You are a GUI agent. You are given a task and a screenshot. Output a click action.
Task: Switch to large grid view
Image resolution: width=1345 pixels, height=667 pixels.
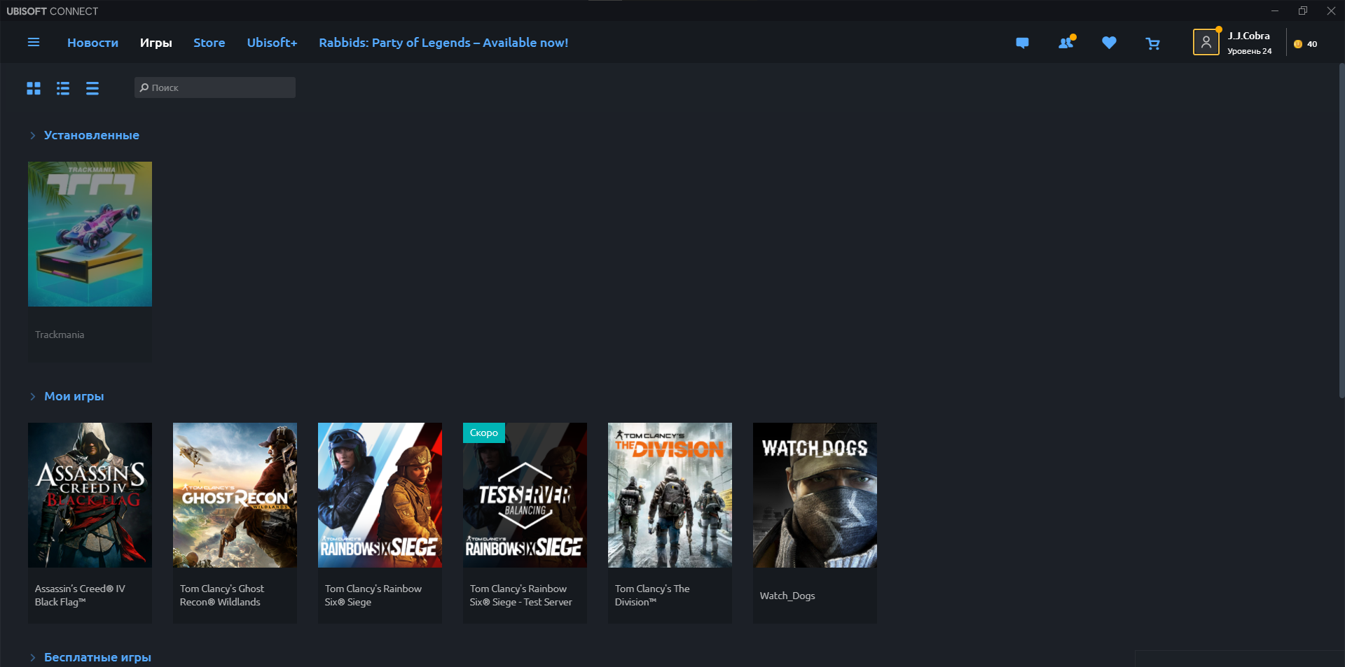(x=34, y=88)
